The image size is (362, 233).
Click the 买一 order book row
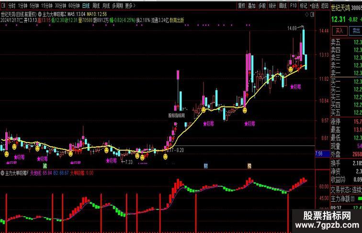[x=346, y=81]
